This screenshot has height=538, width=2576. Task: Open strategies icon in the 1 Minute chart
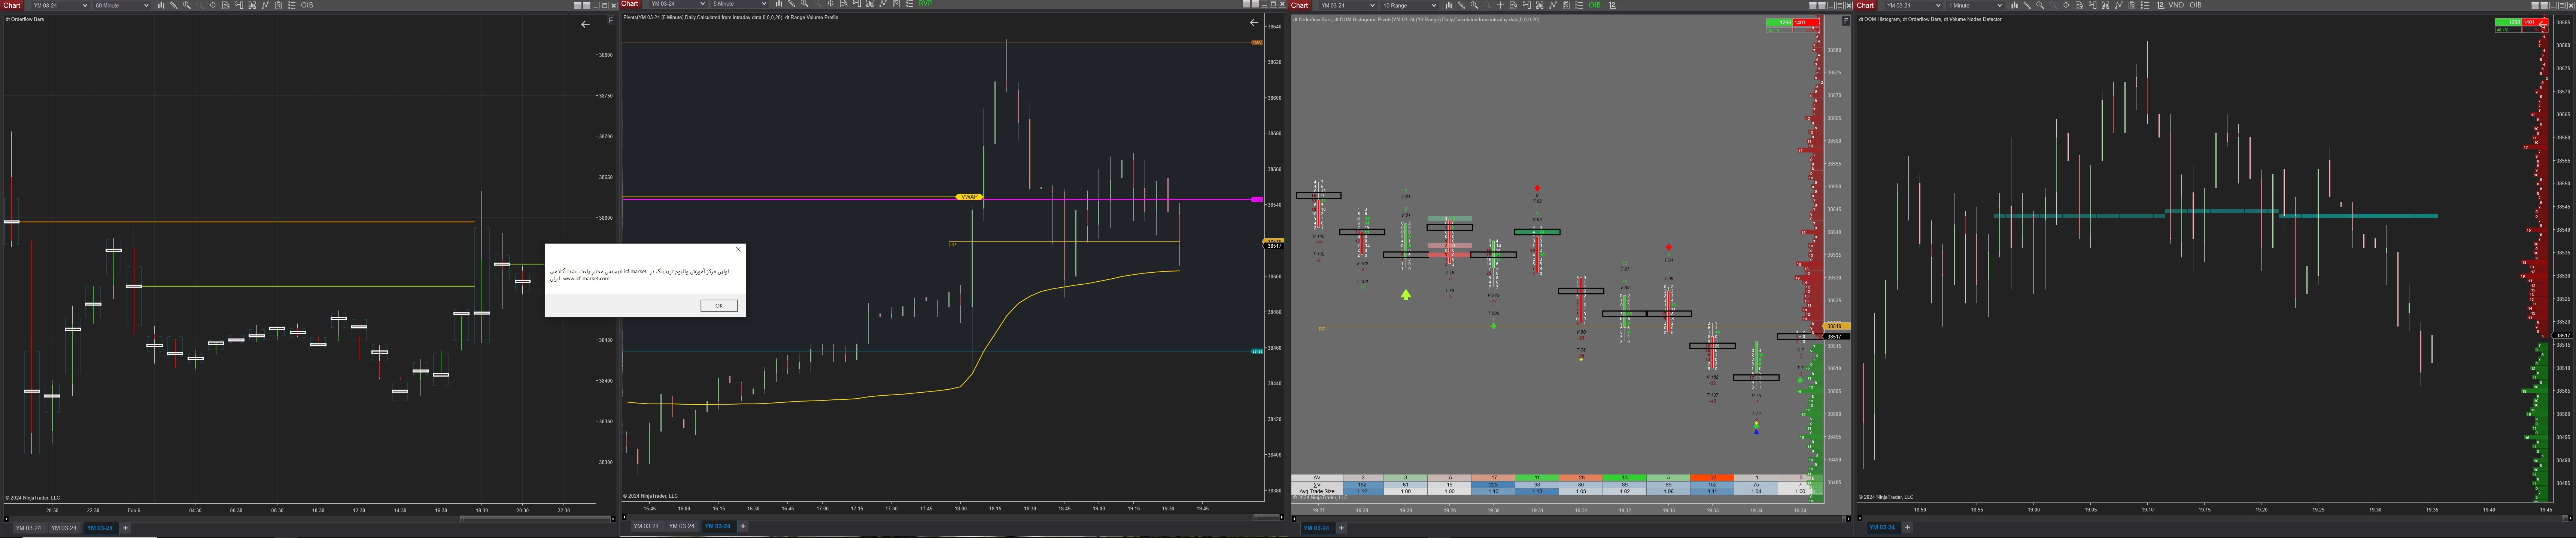click(2132, 5)
